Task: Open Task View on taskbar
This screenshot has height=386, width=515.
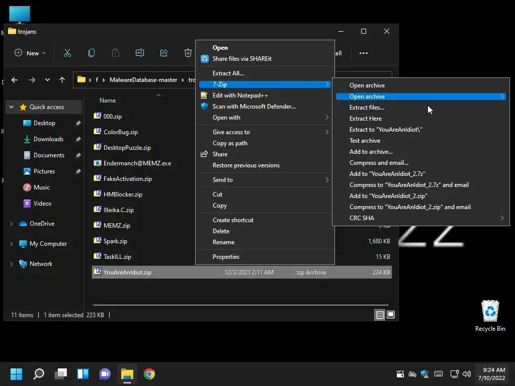Action: click(61, 374)
